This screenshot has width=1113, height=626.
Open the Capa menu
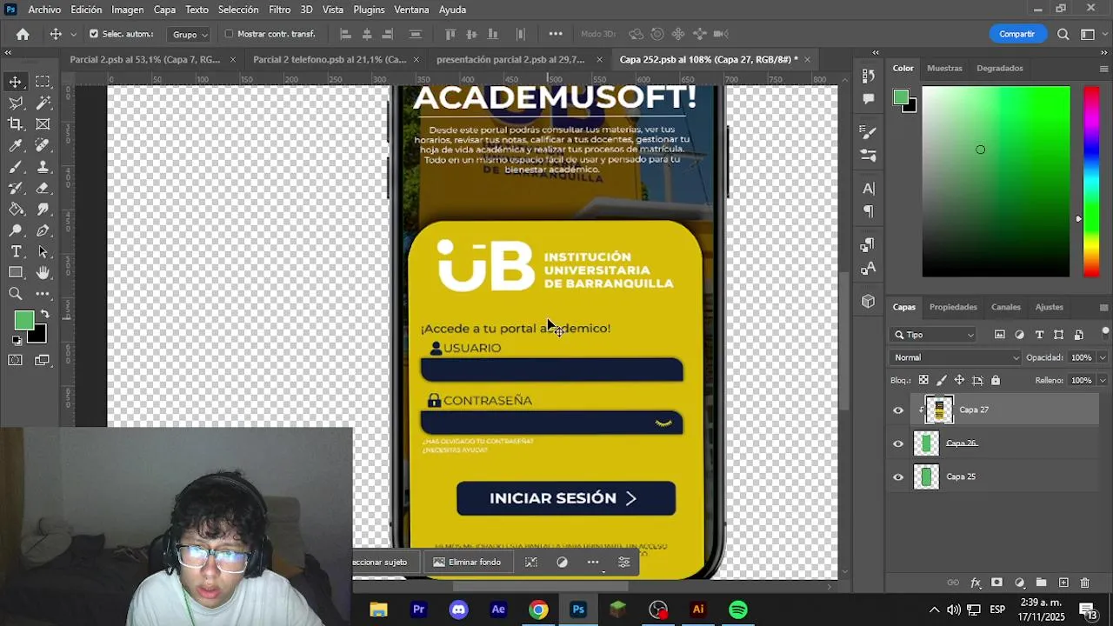(164, 10)
